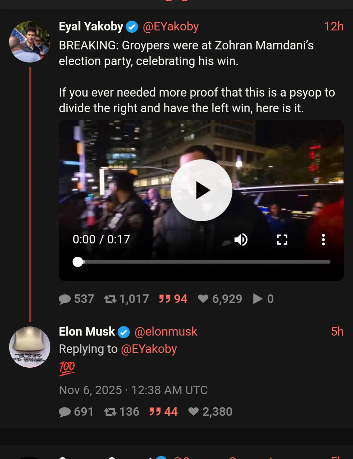
Task: Open the @EYakoby handle in tweet header
Action: (171, 27)
